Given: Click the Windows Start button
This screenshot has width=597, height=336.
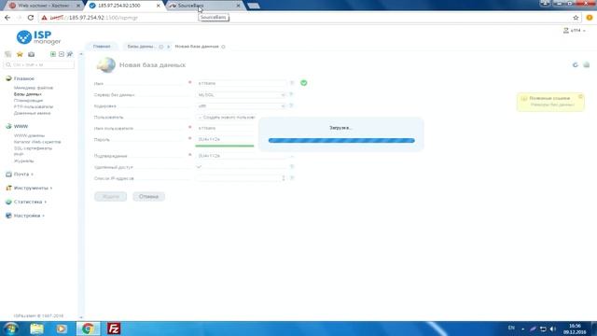Looking at the screenshot, I should point(10,329).
